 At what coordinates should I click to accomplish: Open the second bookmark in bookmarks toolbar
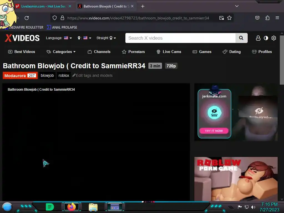(62, 27)
